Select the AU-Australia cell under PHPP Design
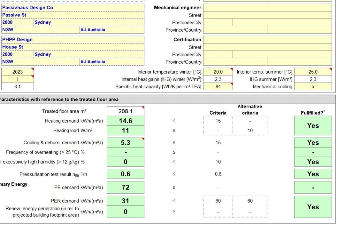 click(x=112, y=61)
